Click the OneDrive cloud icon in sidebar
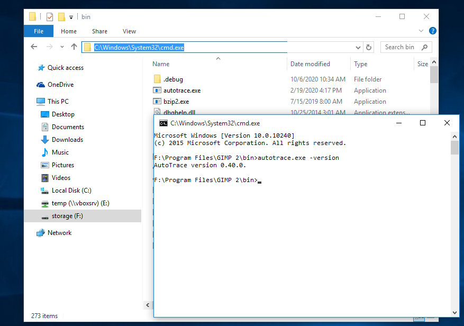464x326 pixels. (x=41, y=85)
